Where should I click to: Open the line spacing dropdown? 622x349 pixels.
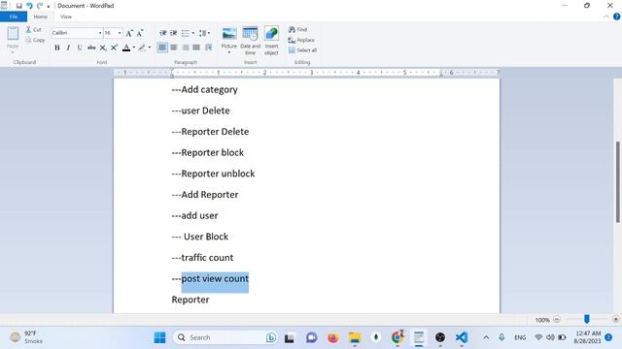pyautogui.click(x=204, y=33)
